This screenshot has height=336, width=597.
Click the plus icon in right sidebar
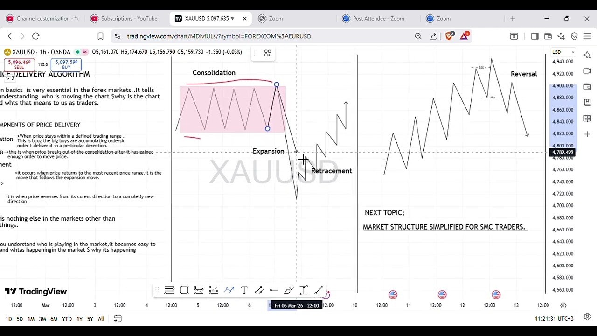click(x=587, y=134)
